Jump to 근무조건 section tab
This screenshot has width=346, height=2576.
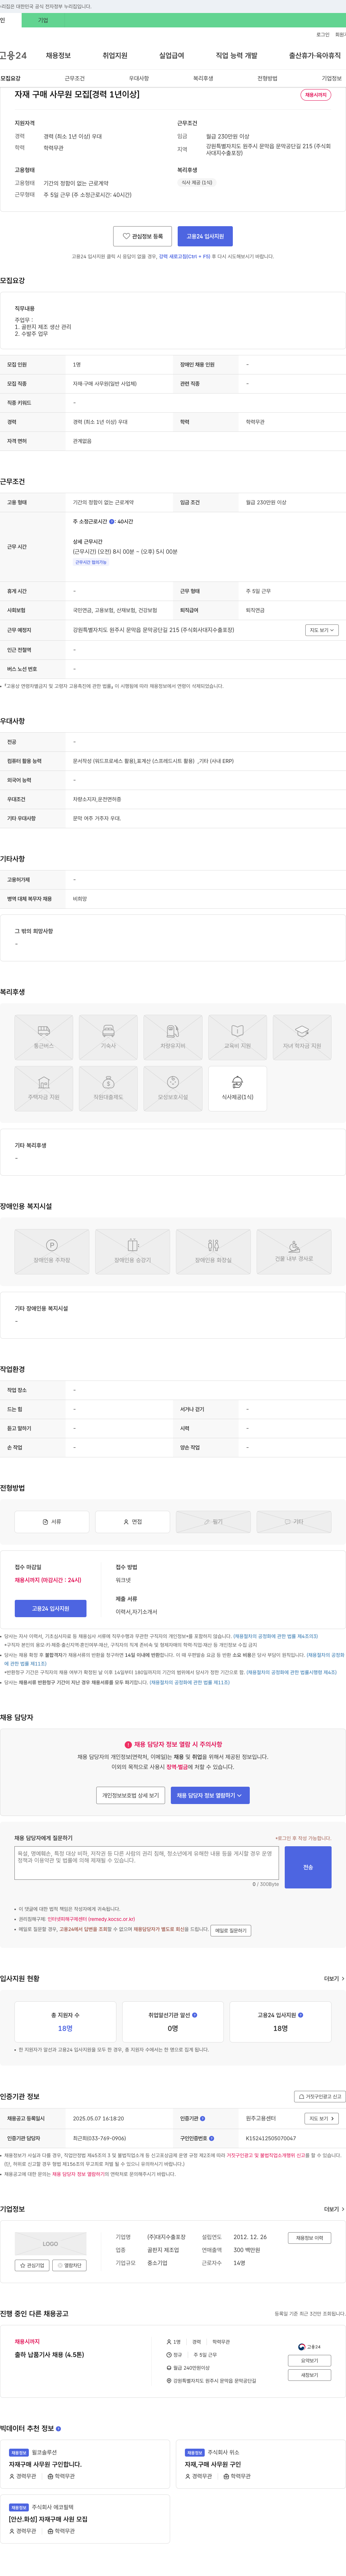click(x=75, y=78)
